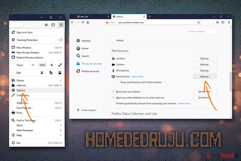
Task: Select Print... menu entry
Action: (37, 113)
